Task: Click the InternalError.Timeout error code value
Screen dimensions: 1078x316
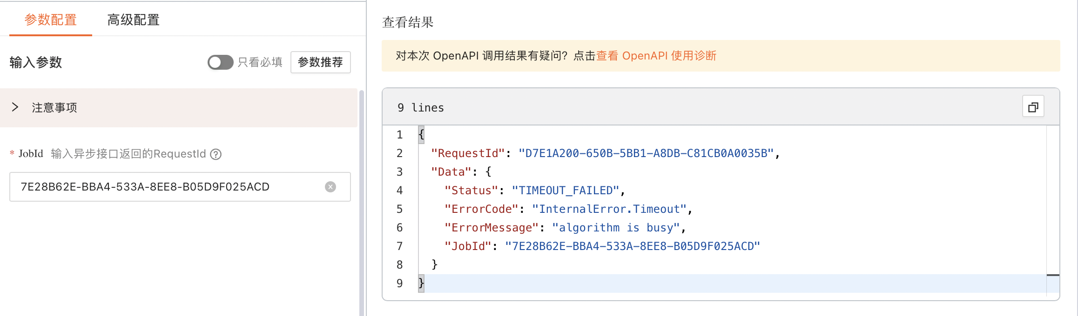Action: pyautogui.click(x=609, y=209)
